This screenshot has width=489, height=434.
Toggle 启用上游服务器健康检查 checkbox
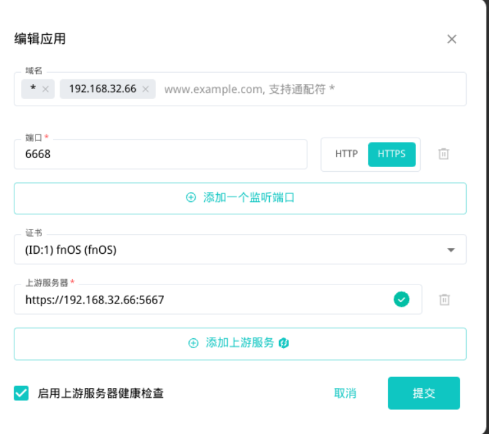pyautogui.click(x=21, y=393)
